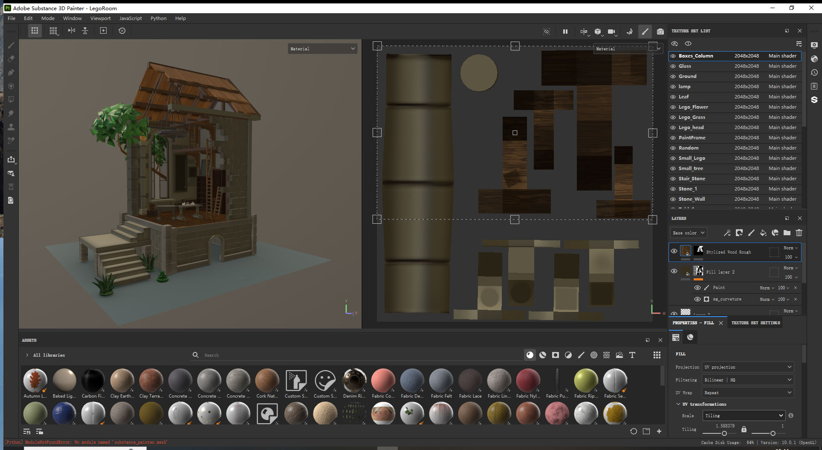822x450 pixels.
Task: Open the Projection dropdown
Action: pos(748,367)
